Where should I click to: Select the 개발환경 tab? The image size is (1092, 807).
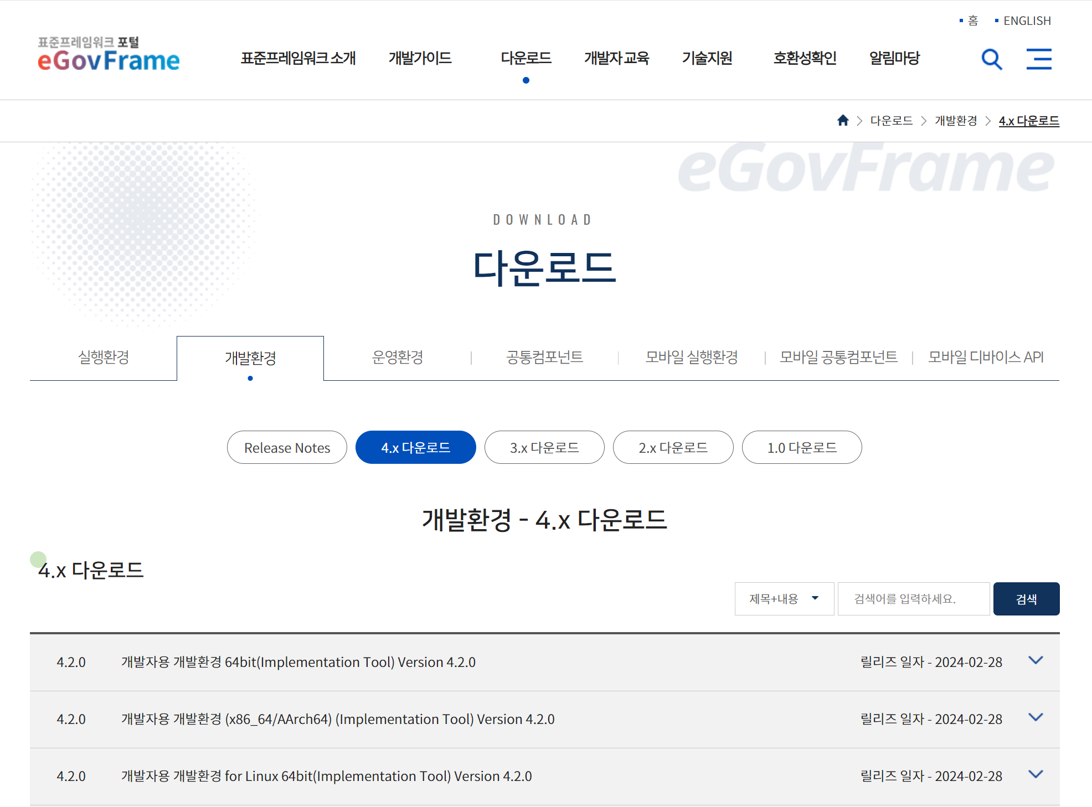[250, 358]
